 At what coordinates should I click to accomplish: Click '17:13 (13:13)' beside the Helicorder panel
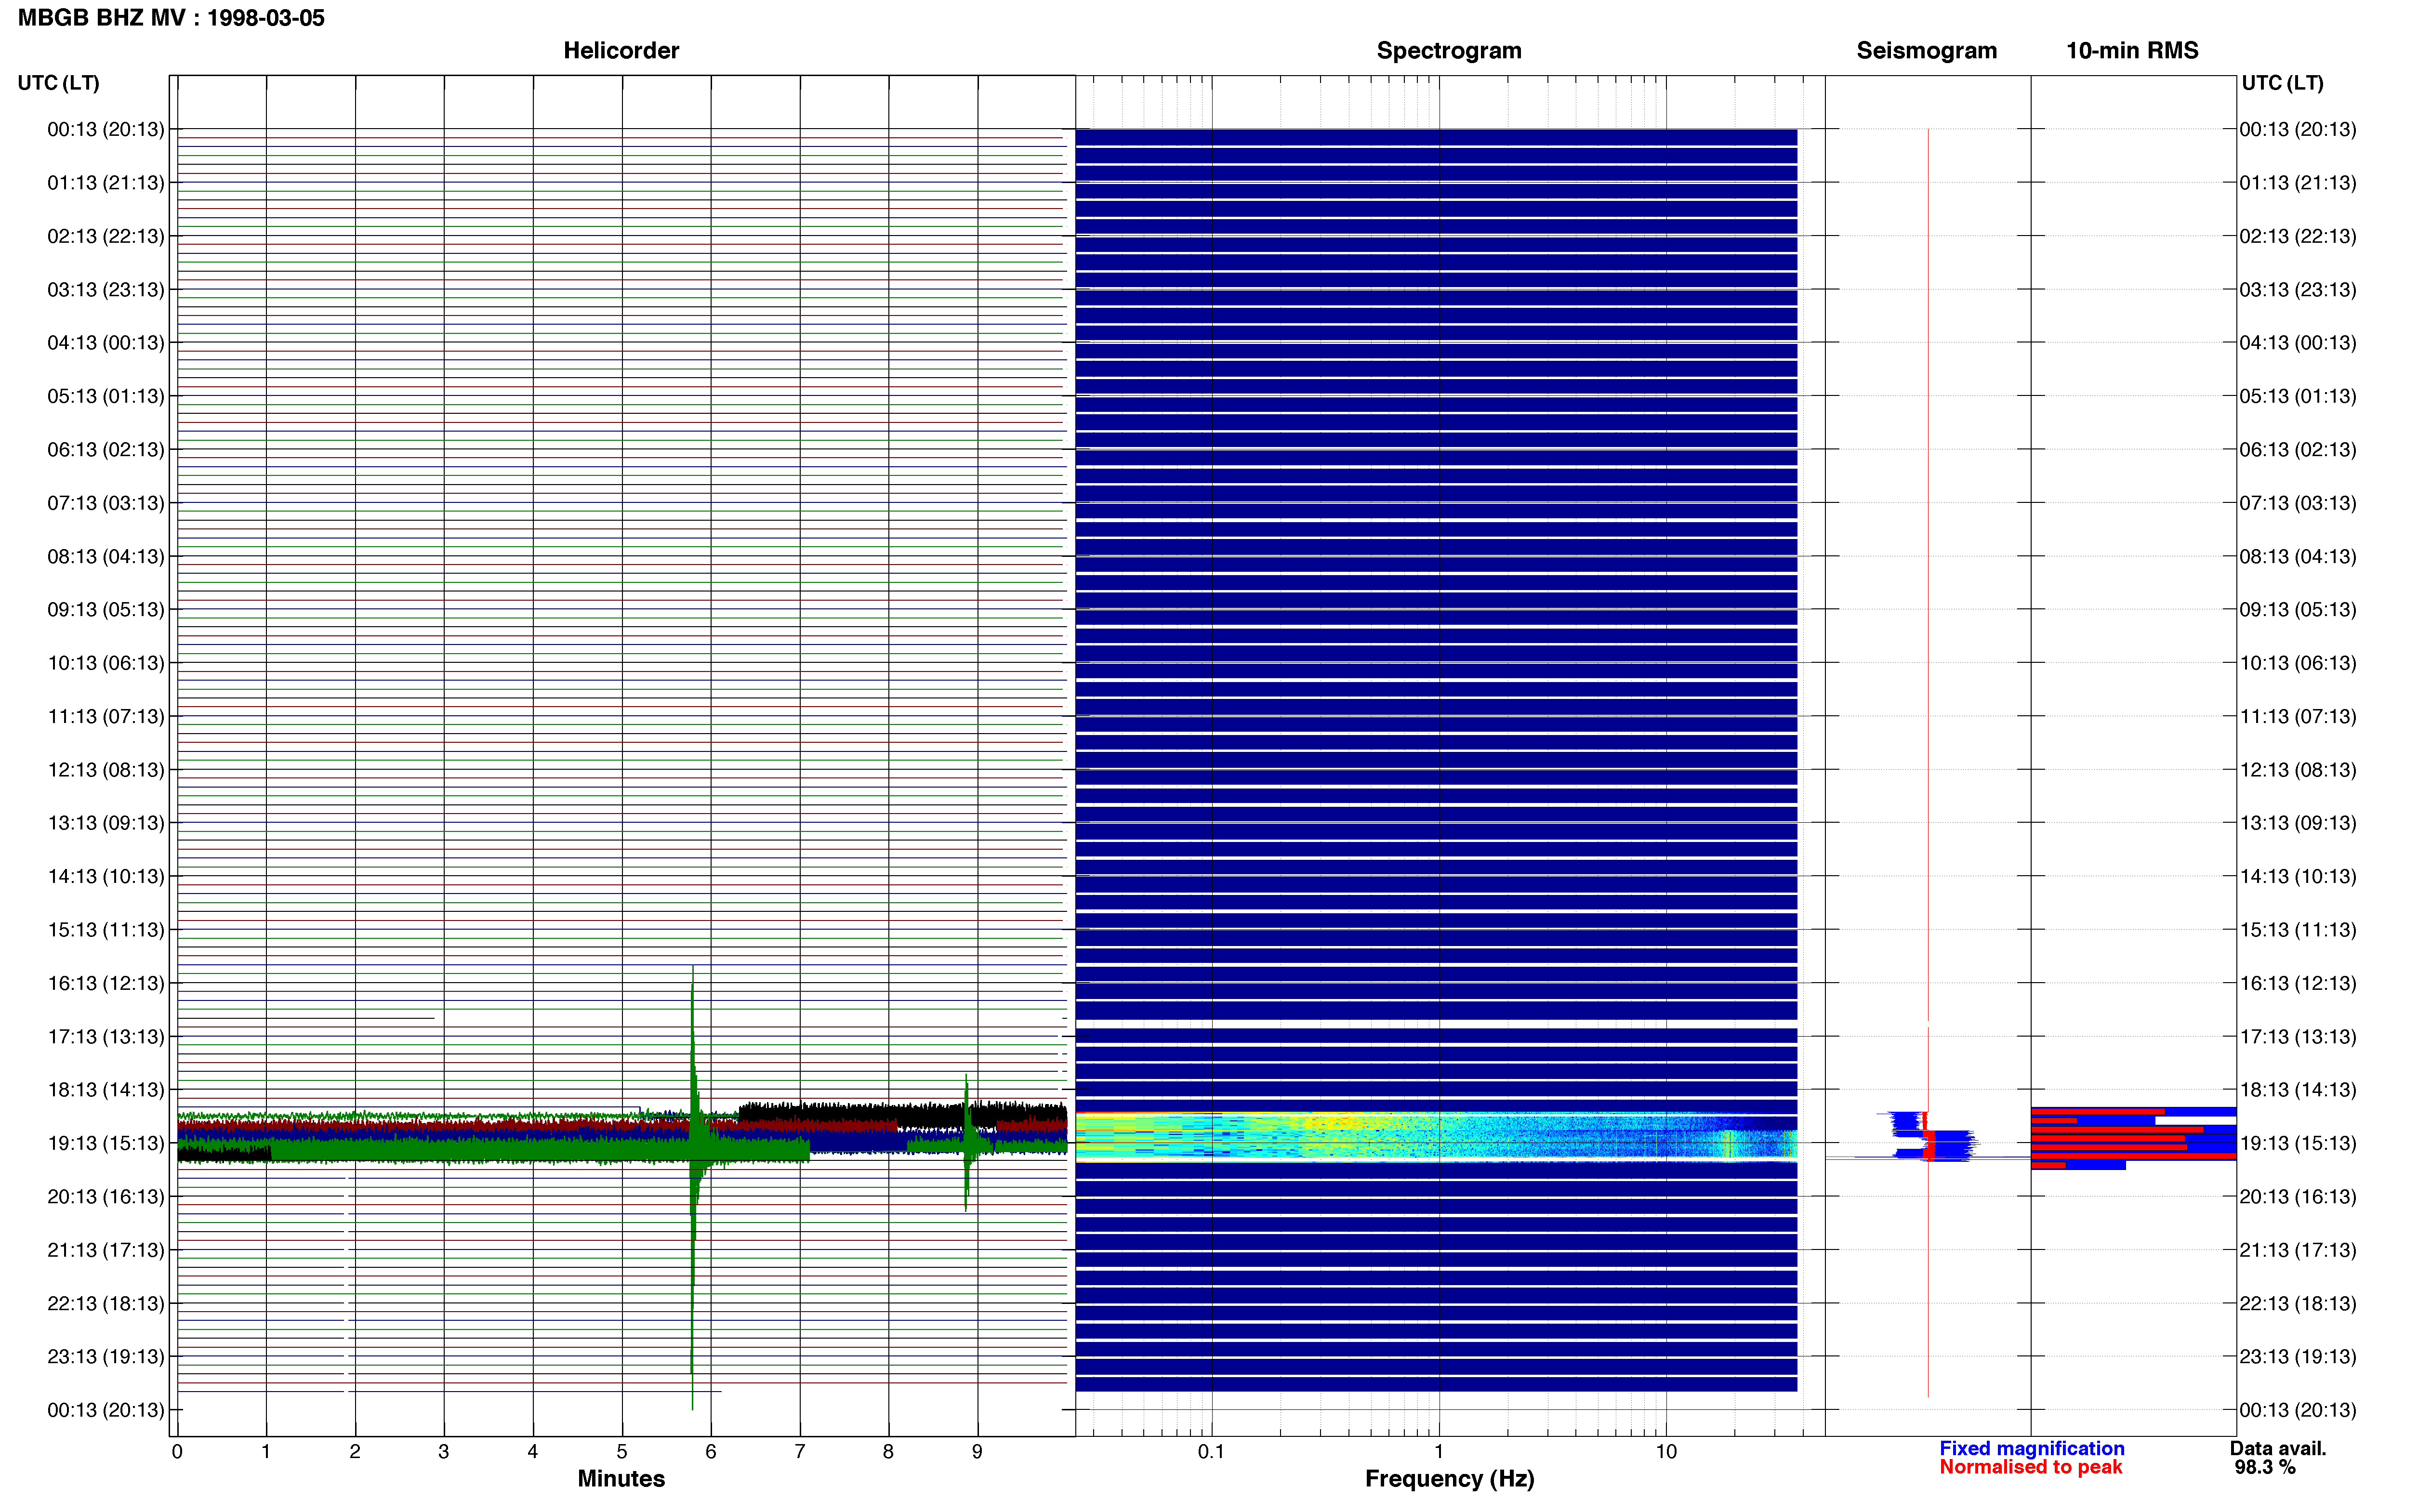pos(106,1037)
